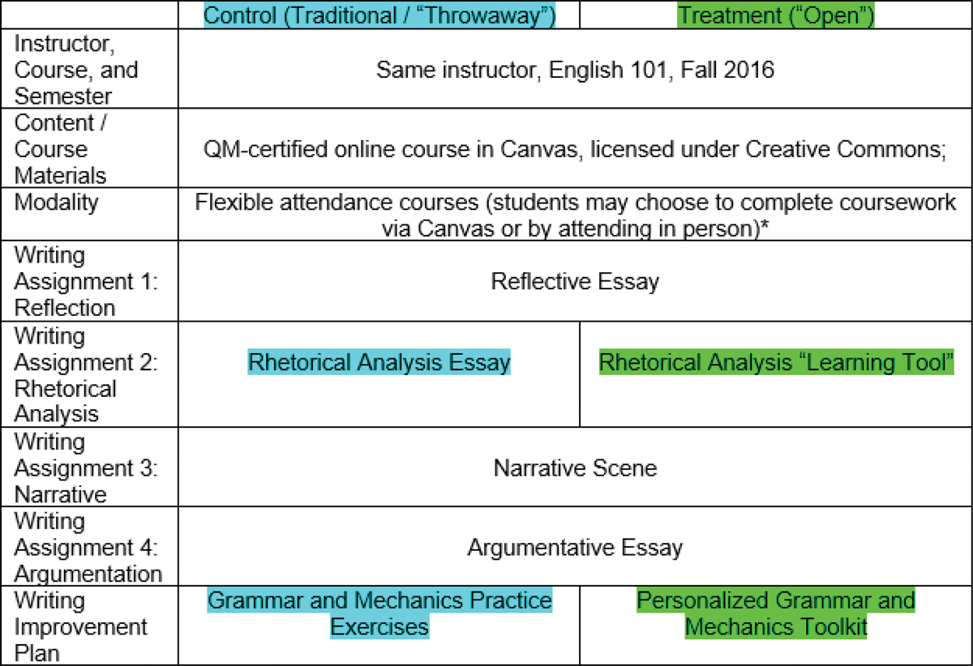This screenshot has height=666, width=973.
Task: Click Personalized Grammar and Mechanics Toolkit text
Action: click(776, 613)
